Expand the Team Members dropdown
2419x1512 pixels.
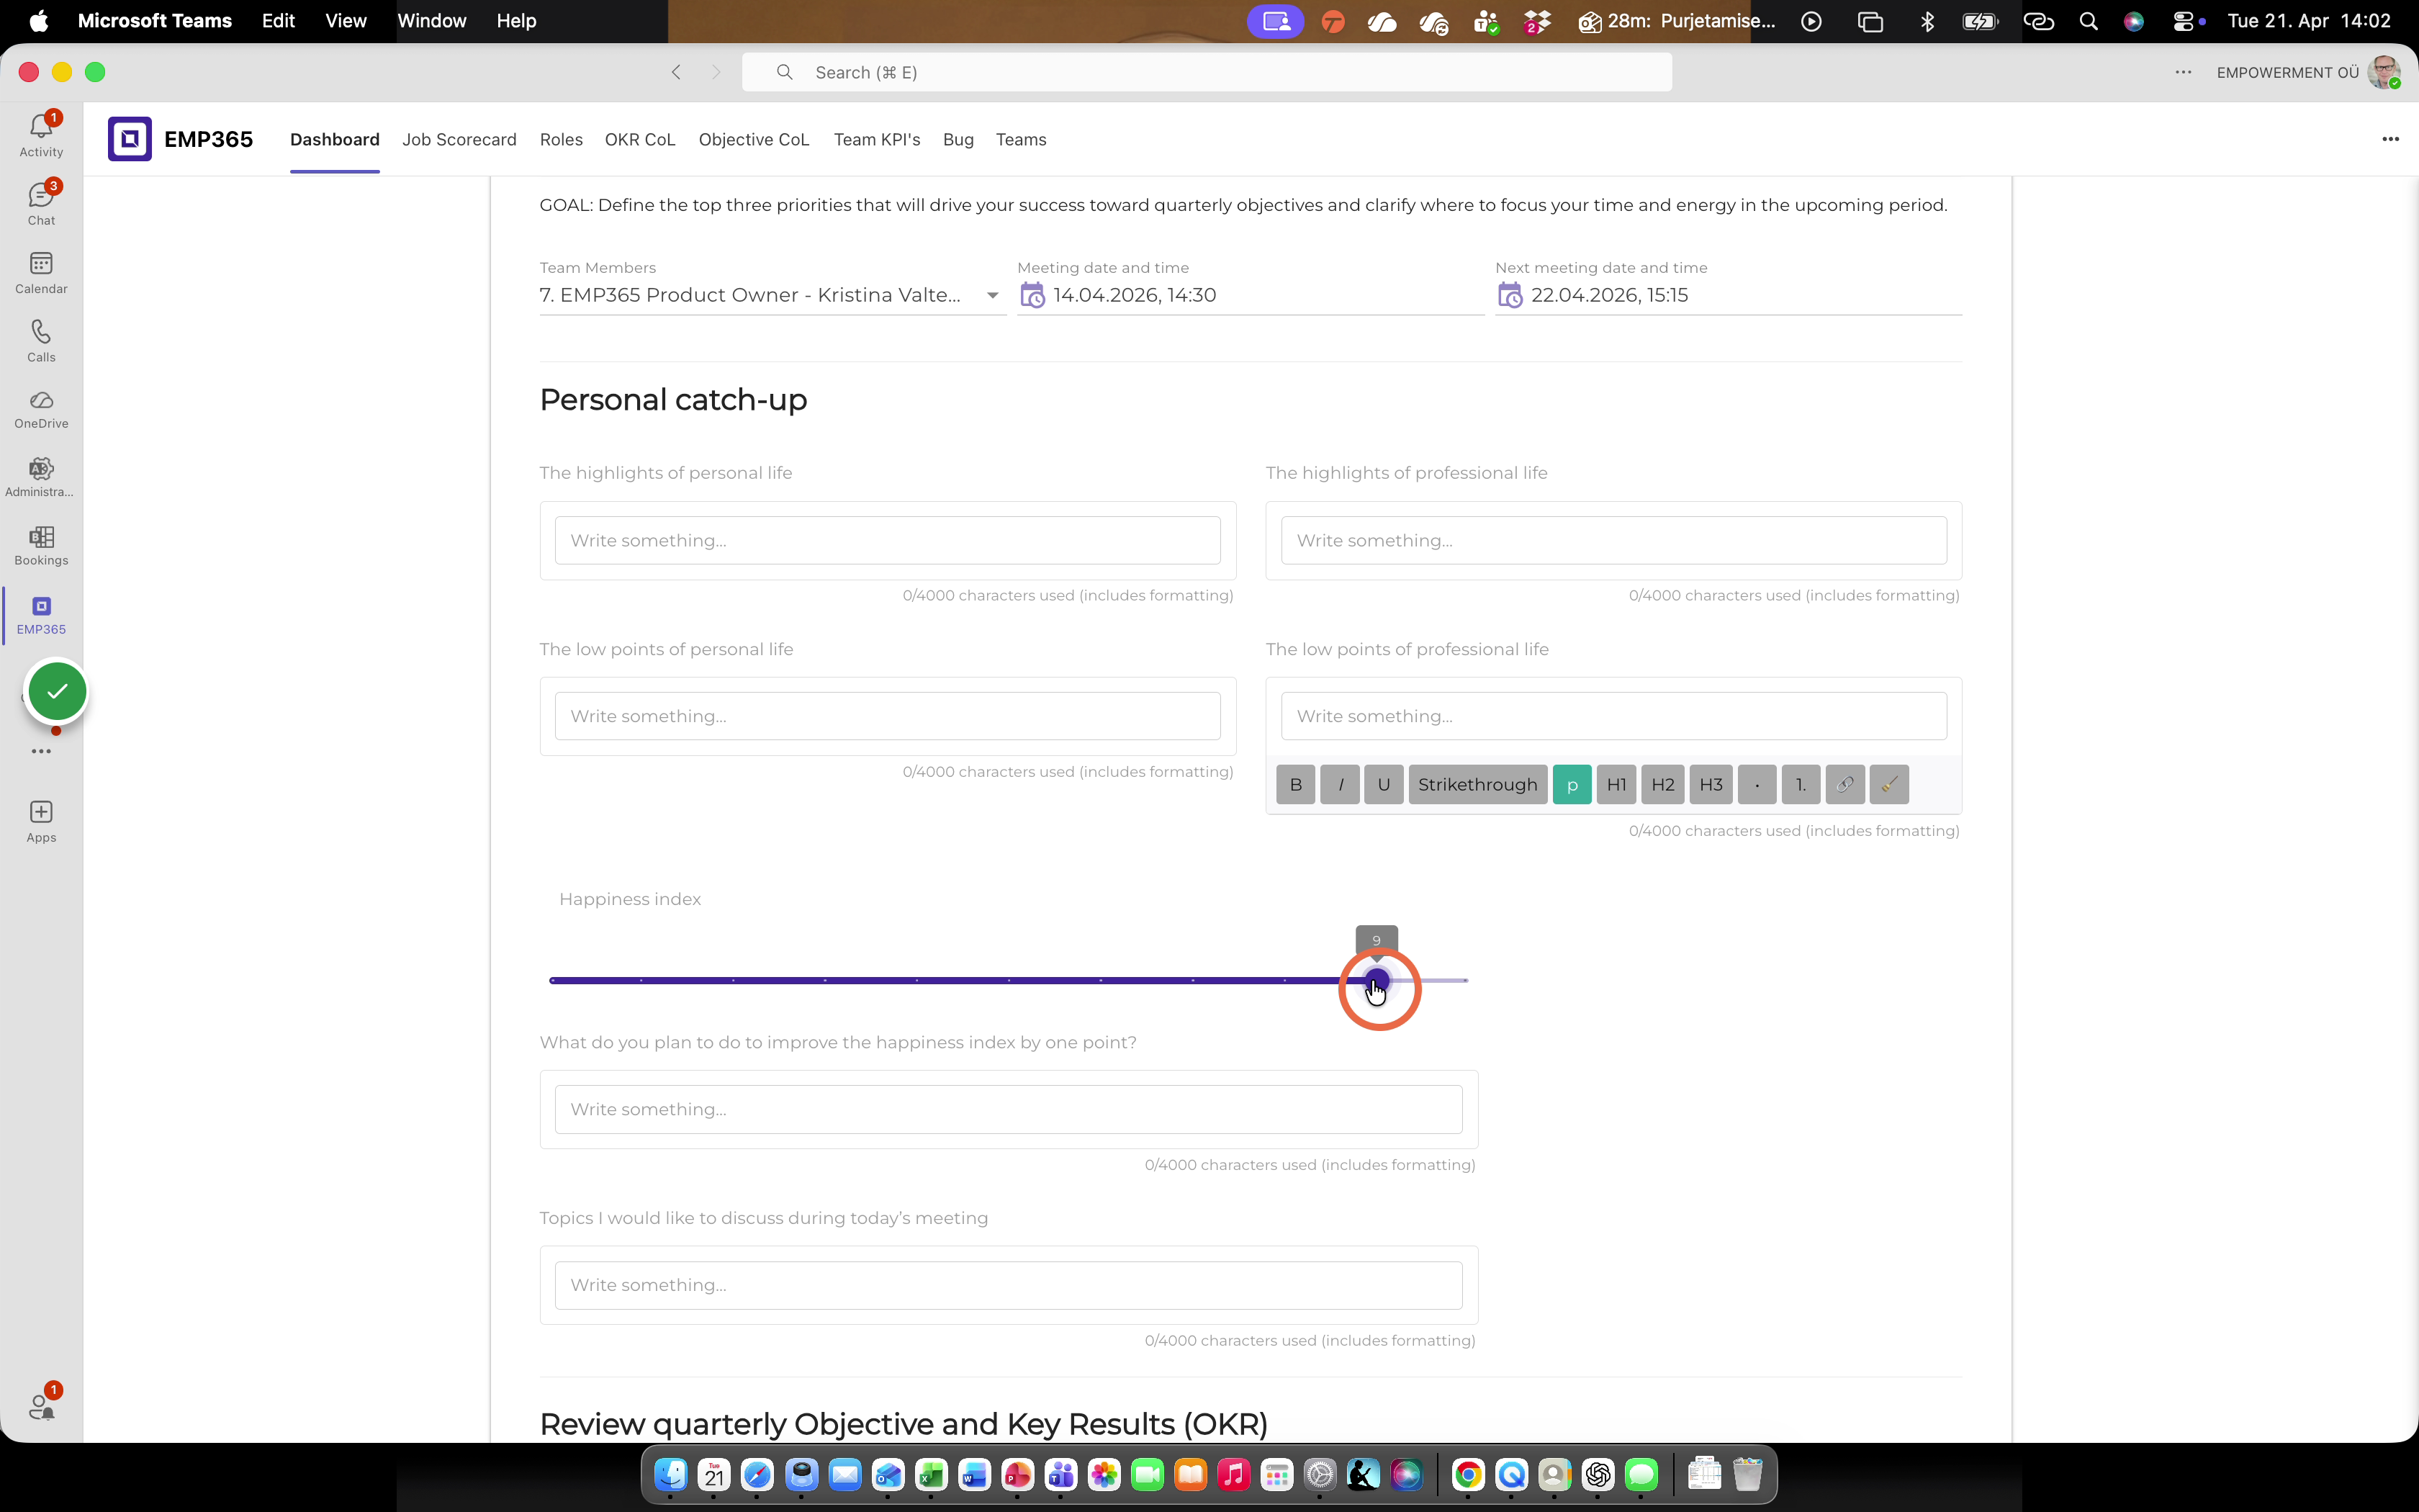993,295
